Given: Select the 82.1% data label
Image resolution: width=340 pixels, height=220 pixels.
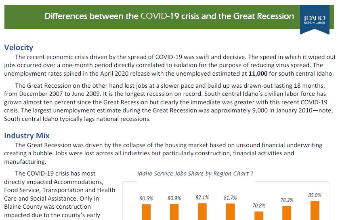Looking at the screenshot, I should (202, 197).
